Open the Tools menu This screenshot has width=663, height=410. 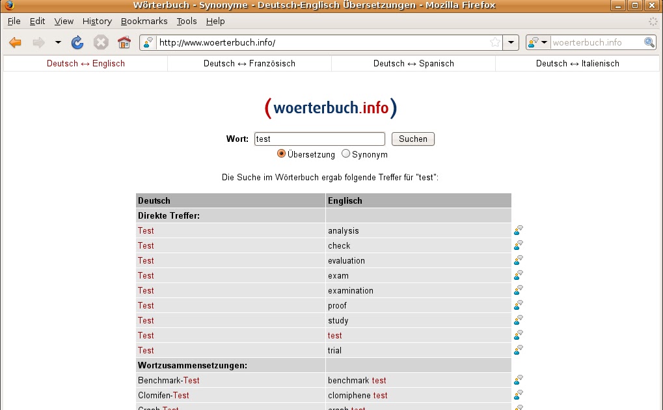tap(187, 21)
